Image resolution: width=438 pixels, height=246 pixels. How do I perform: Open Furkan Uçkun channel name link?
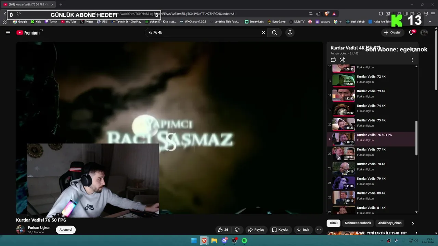point(39,228)
